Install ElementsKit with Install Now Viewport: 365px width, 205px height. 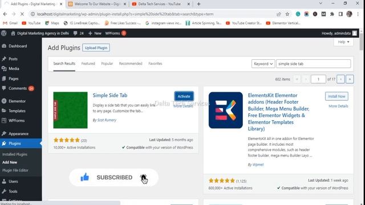(x=336, y=96)
